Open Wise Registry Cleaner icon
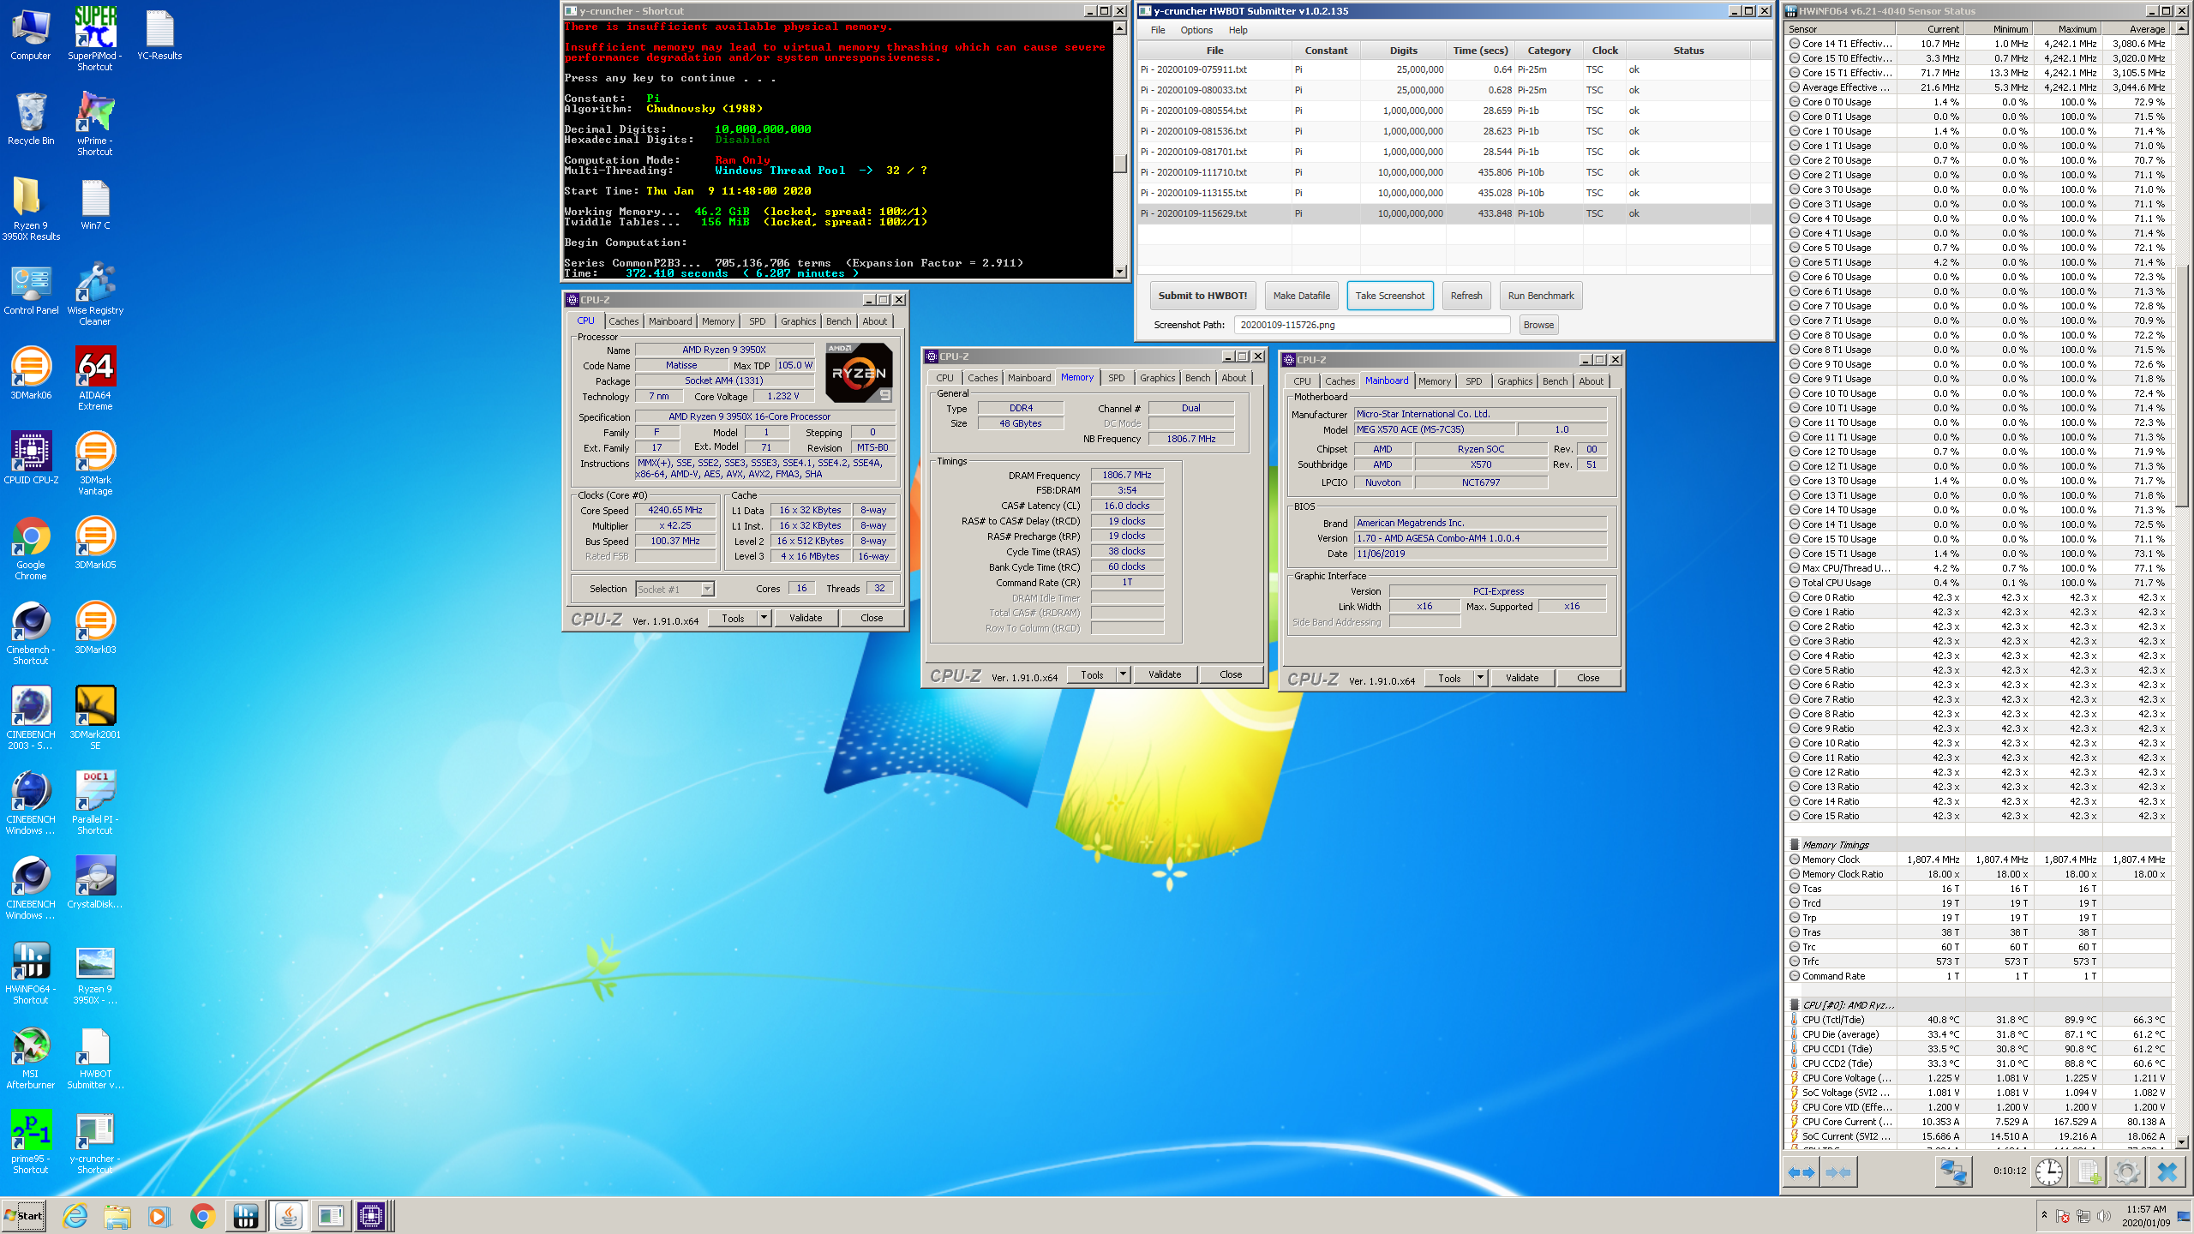This screenshot has height=1234, width=2194. click(x=95, y=294)
